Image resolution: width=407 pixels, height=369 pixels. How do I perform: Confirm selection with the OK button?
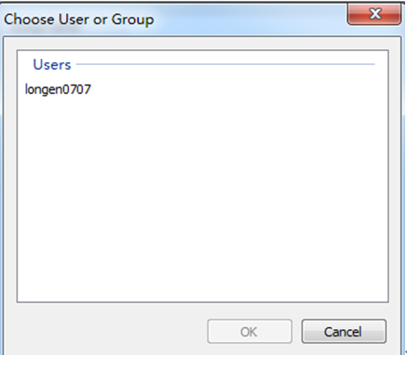pos(250,332)
